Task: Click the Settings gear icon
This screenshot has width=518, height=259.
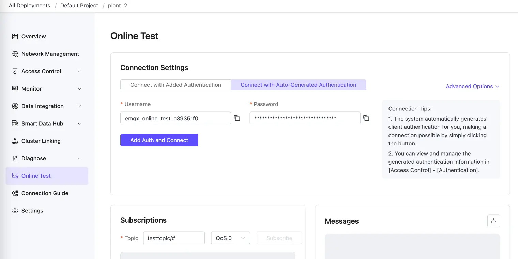Action: 15,211
